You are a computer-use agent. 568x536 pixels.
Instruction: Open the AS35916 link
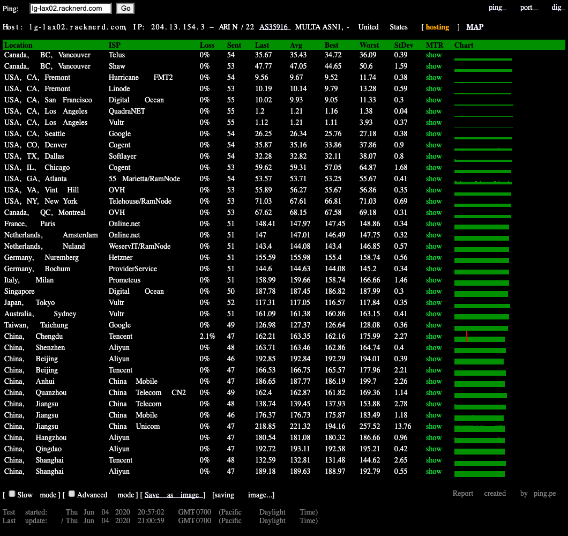point(275,27)
